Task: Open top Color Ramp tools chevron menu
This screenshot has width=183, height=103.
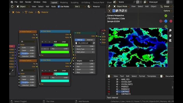Action: coord(49,42)
